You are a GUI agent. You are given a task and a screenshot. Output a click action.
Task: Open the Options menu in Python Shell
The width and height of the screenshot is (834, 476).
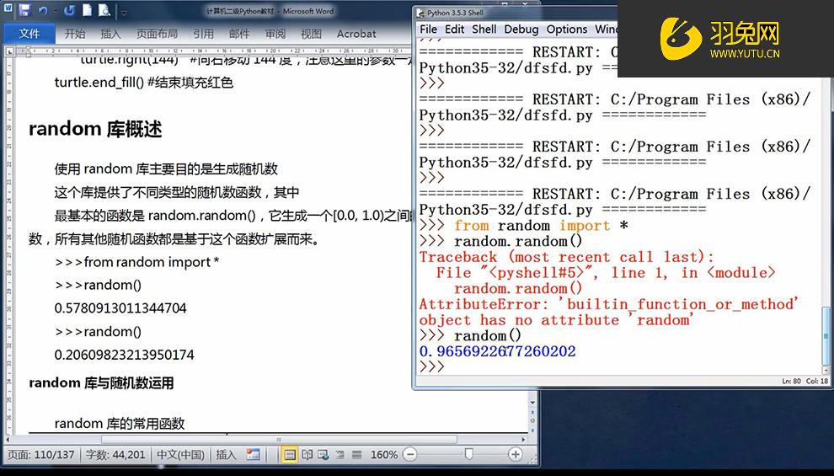click(567, 29)
